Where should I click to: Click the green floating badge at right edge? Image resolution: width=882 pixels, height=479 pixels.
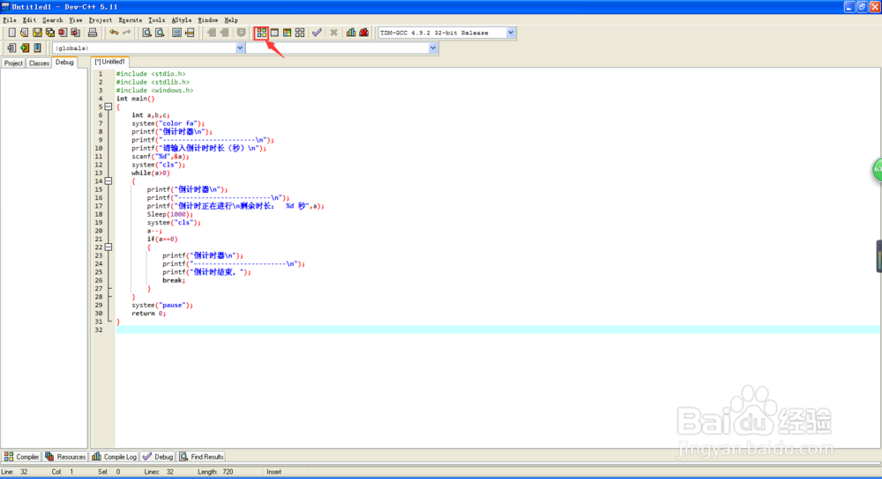[877, 170]
